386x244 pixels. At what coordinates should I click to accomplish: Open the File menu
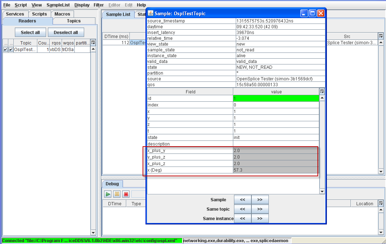click(x=7, y=5)
